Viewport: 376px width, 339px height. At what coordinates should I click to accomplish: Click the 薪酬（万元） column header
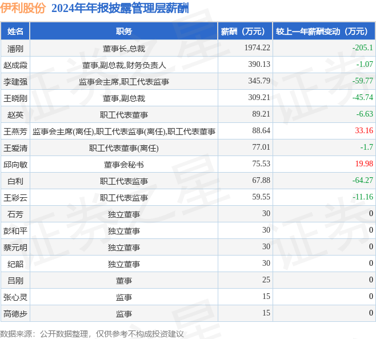[x=243, y=31]
